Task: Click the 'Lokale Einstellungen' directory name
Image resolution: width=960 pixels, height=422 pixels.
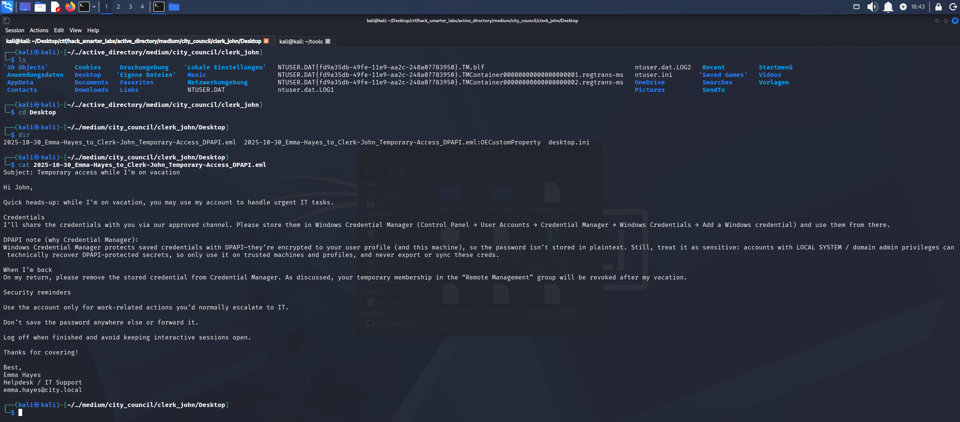Action: tap(225, 68)
